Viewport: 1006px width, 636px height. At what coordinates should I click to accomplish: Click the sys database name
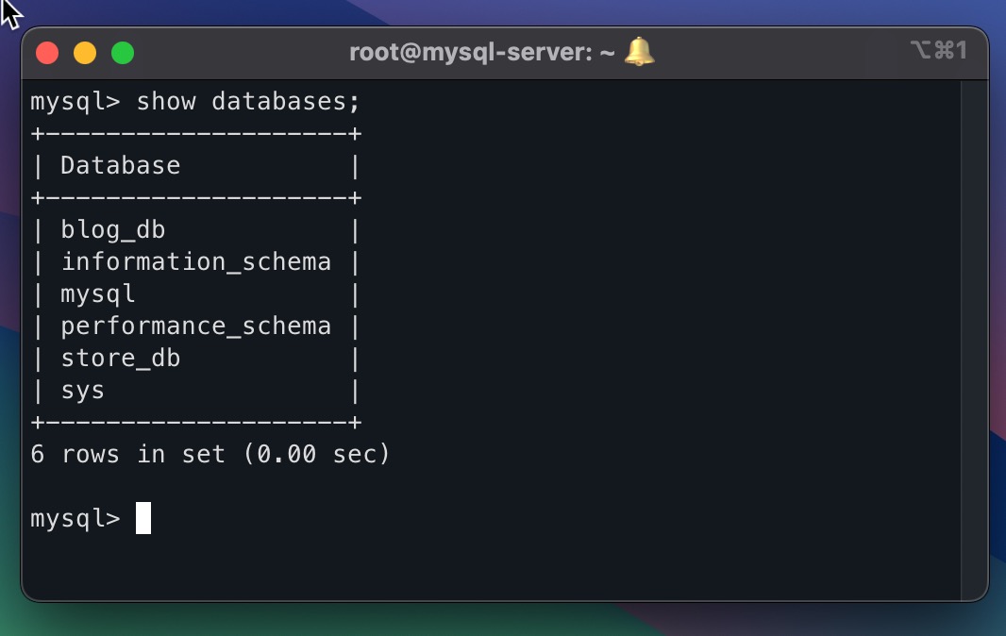point(83,390)
